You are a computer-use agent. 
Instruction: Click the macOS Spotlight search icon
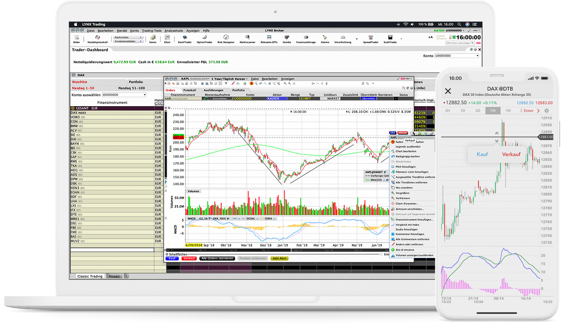pyautogui.click(x=459, y=25)
